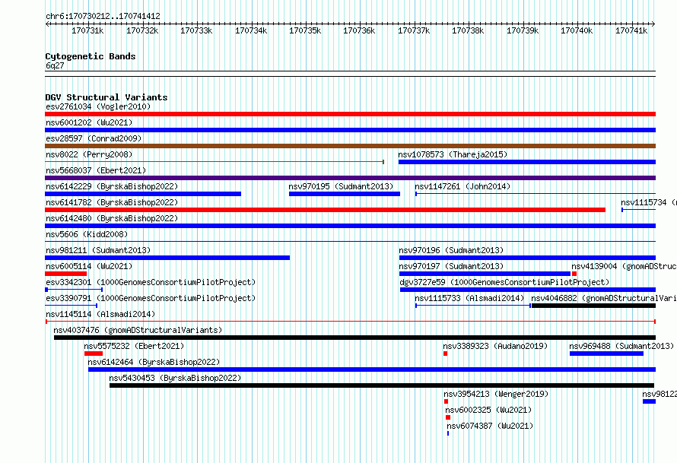Open the nsv6002325 (Wu2021) variant
Screen dimensions: 677x463
click(488, 410)
